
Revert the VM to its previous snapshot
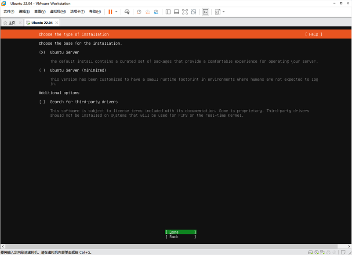148,12
